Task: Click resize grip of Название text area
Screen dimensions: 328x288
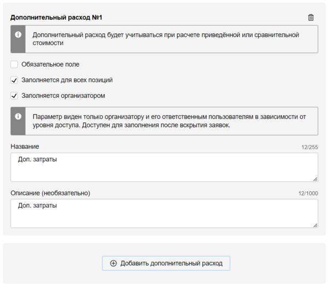Action: click(315, 179)
